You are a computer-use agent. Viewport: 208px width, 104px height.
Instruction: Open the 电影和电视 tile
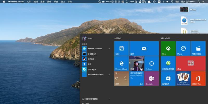click(x=198, y=48)
